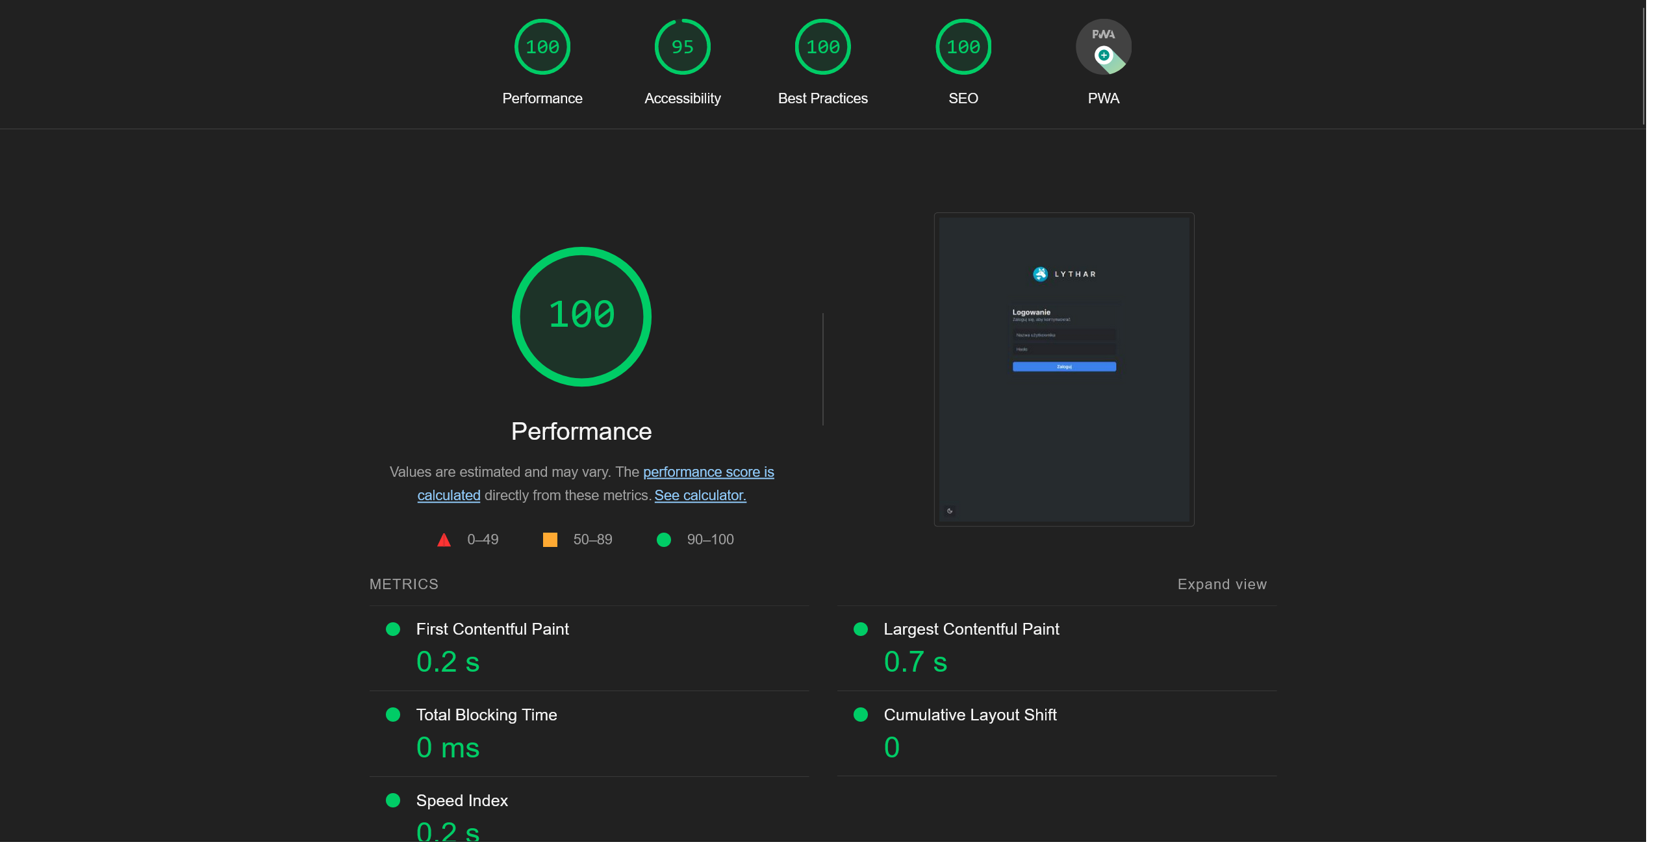Image resolution: width=1663 pixels, height=849 pixels.
Task: Click the PWA badge icon
Action: point(1103,47)
